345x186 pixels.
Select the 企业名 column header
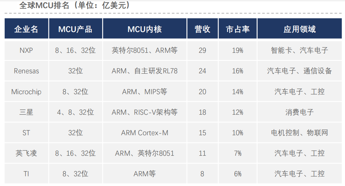coord(27,29)
